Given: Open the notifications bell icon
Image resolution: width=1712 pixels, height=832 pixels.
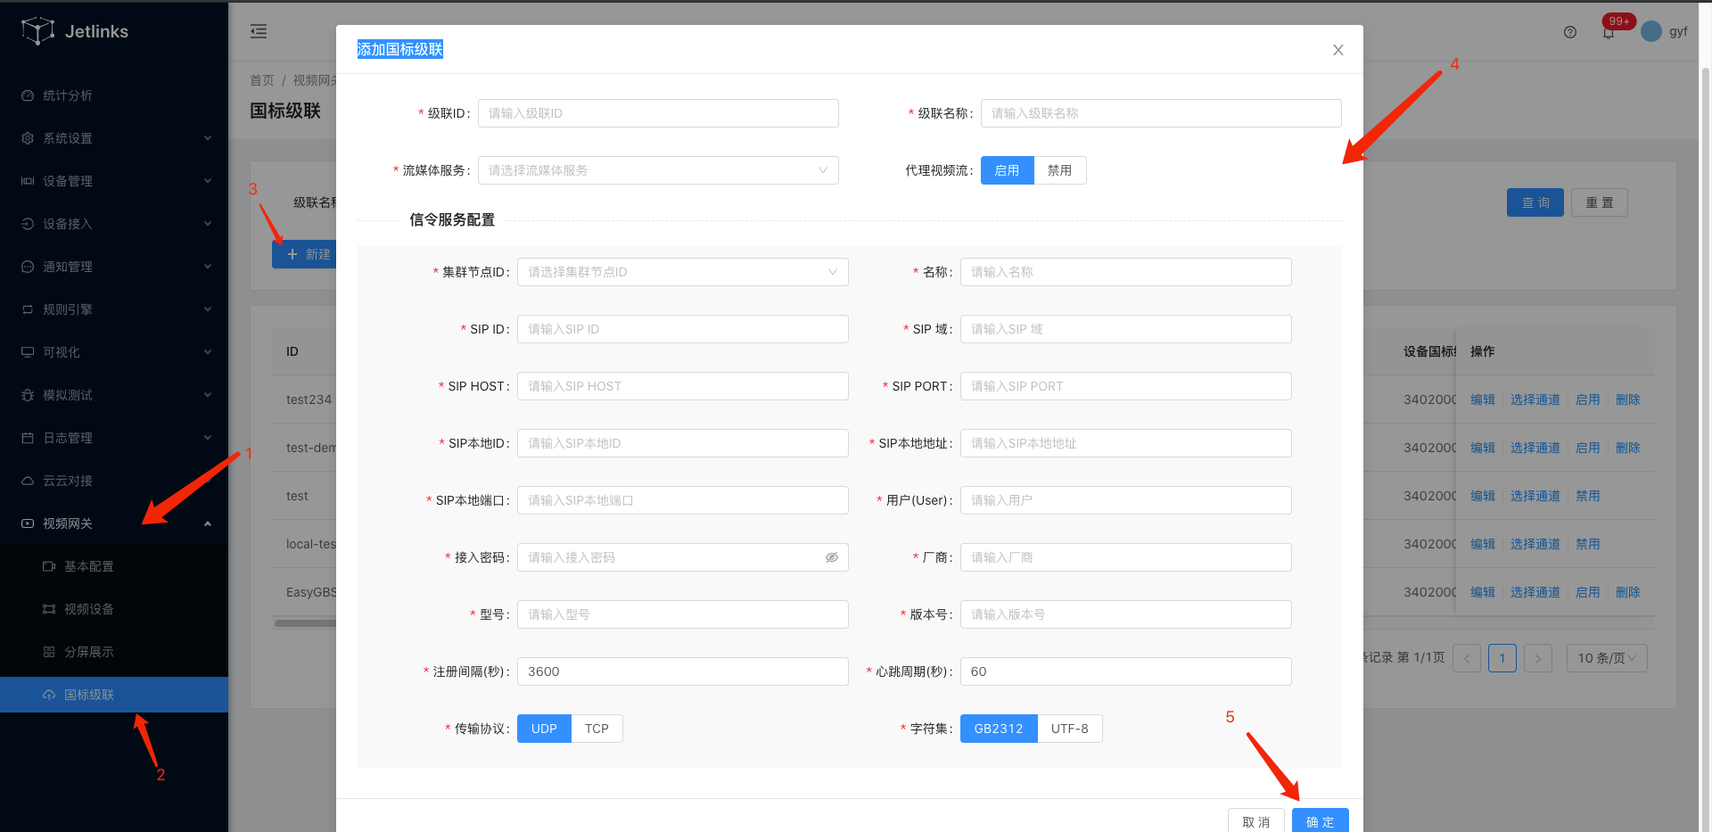Looking at the screenshot, I should coord(1609,33).
